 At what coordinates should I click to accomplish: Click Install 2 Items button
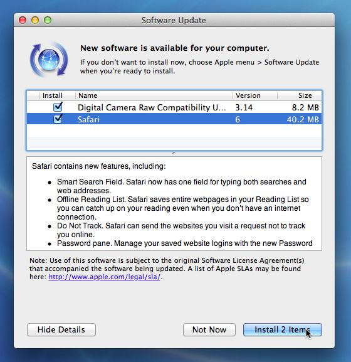283,329
